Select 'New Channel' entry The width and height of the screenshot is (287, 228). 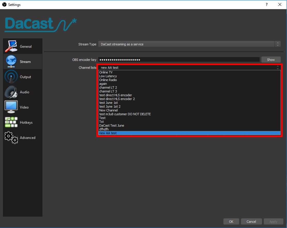tap(189, 110)
